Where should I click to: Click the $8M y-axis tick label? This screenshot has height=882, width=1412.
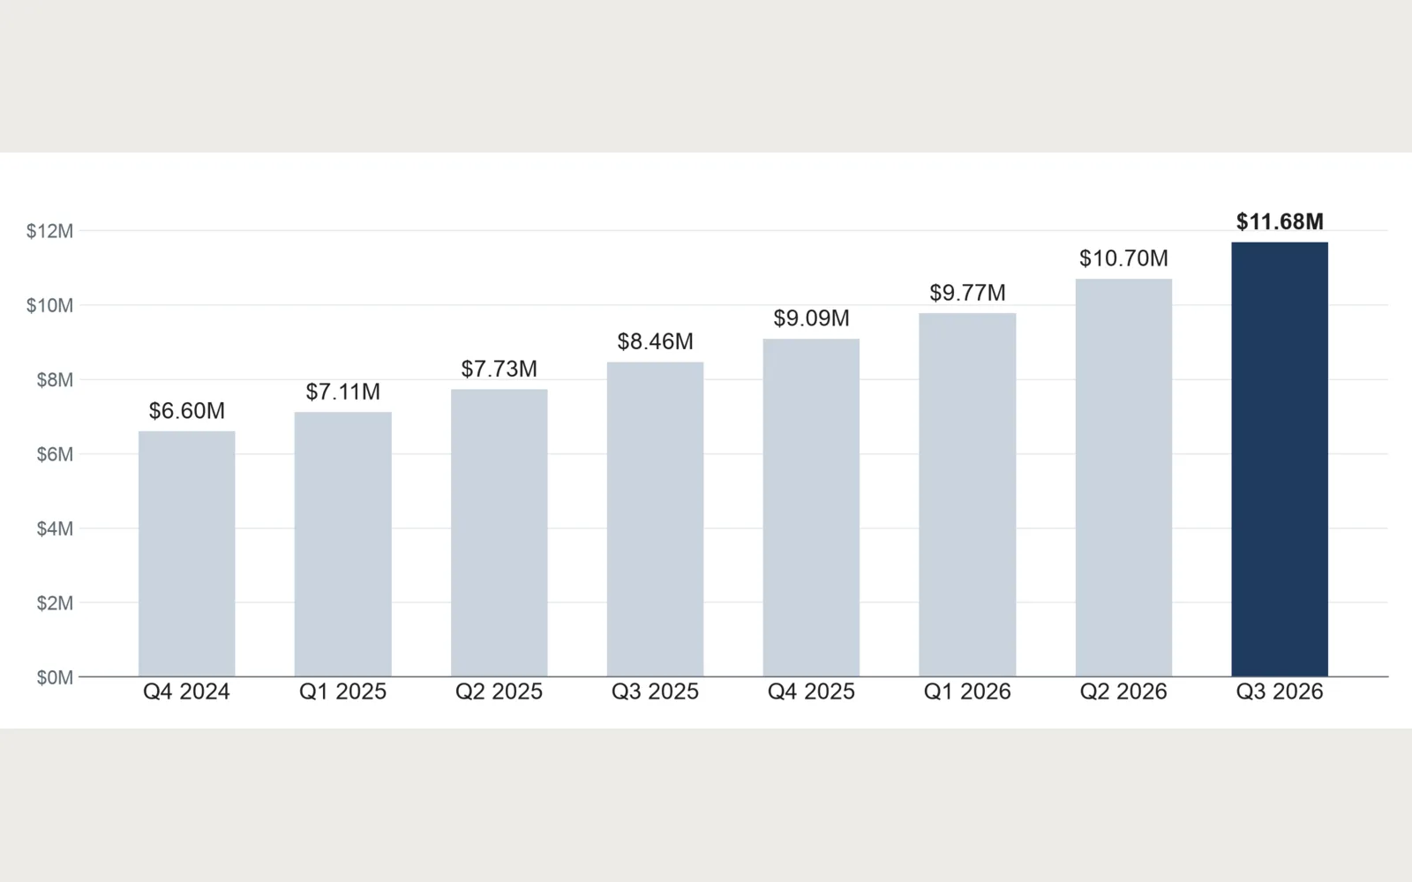[x=55, y=380]
